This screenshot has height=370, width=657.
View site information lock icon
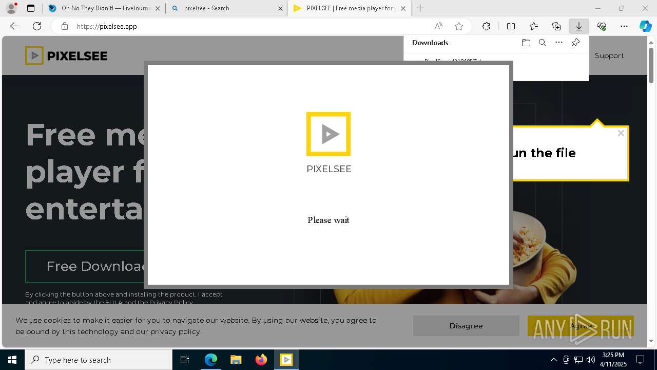(65, 26)
